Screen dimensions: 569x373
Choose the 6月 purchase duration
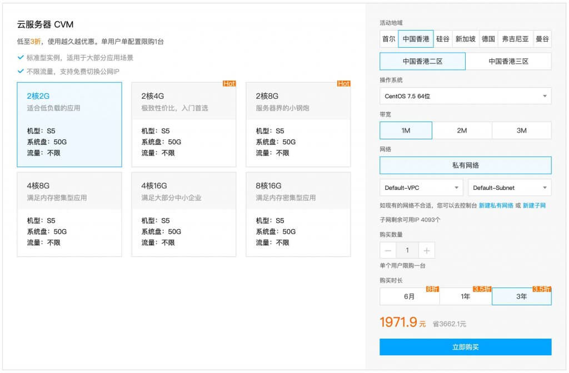click(410, 296)
